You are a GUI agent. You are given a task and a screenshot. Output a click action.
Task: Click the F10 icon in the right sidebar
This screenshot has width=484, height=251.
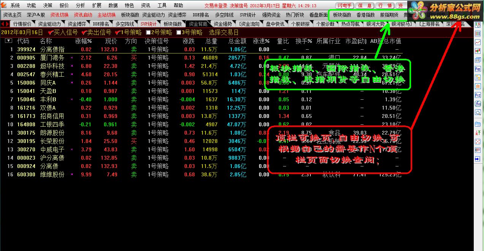pyautogui.click(x=478, y=69)
